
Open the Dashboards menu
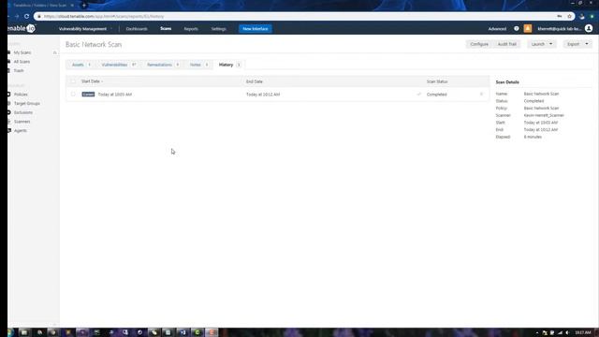pos(137,29)
